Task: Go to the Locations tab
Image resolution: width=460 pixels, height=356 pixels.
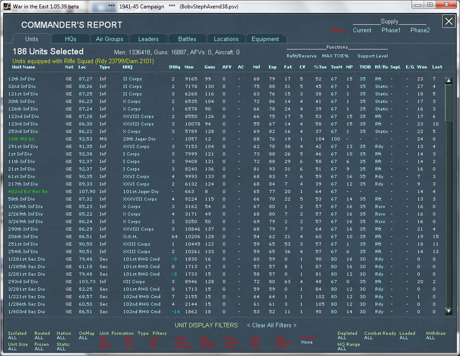Action: [x=226, y=39]
